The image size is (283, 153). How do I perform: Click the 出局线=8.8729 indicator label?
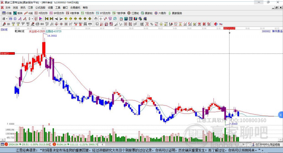tap(53, 31)
